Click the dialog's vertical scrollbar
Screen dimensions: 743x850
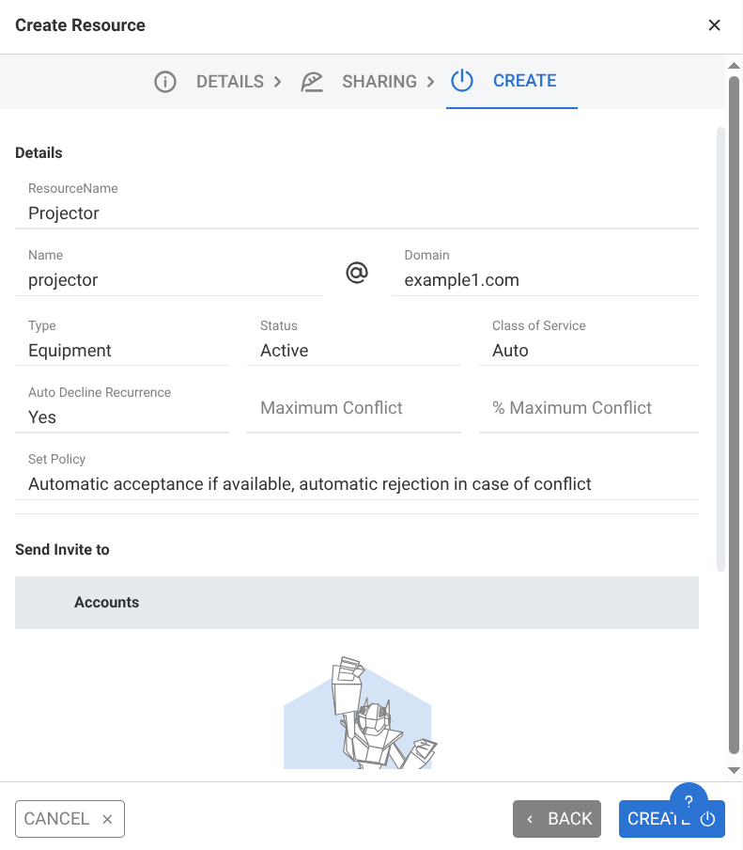coord(735,414)
